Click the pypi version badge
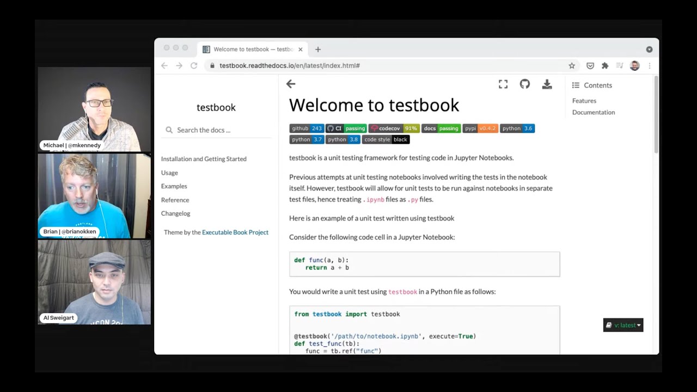697x392 pixels. [x=480, y=128]
